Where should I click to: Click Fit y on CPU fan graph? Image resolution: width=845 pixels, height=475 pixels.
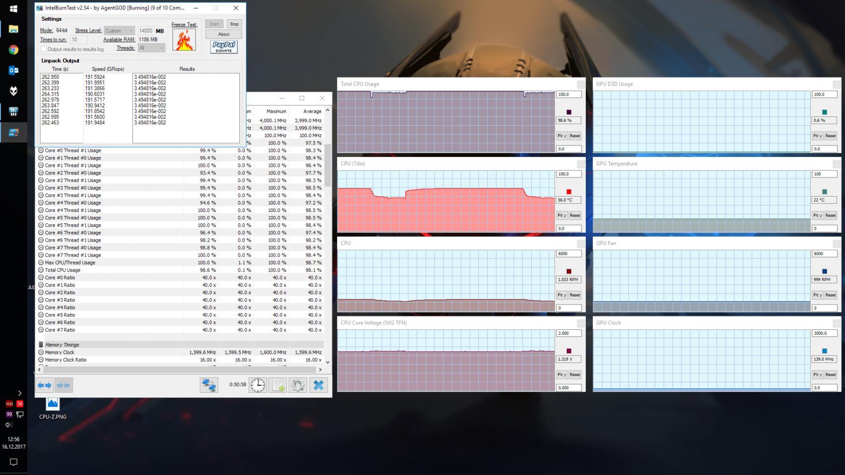click(x=562, y=295)
